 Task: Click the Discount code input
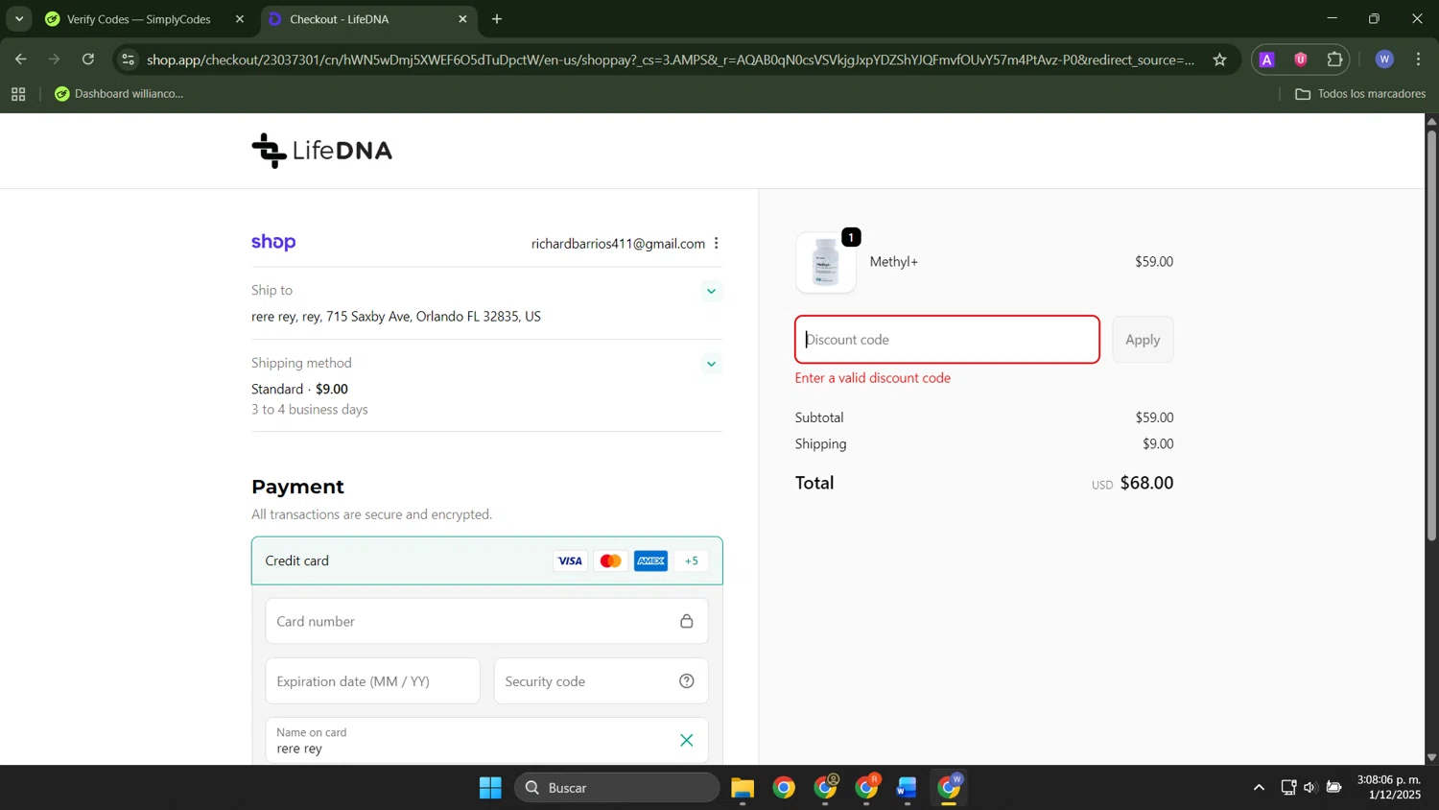point(947,340)
